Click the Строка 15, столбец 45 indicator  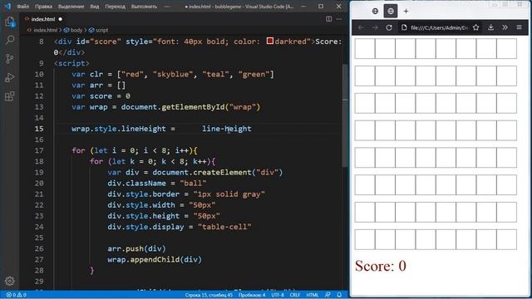click(x=209, y=295)
